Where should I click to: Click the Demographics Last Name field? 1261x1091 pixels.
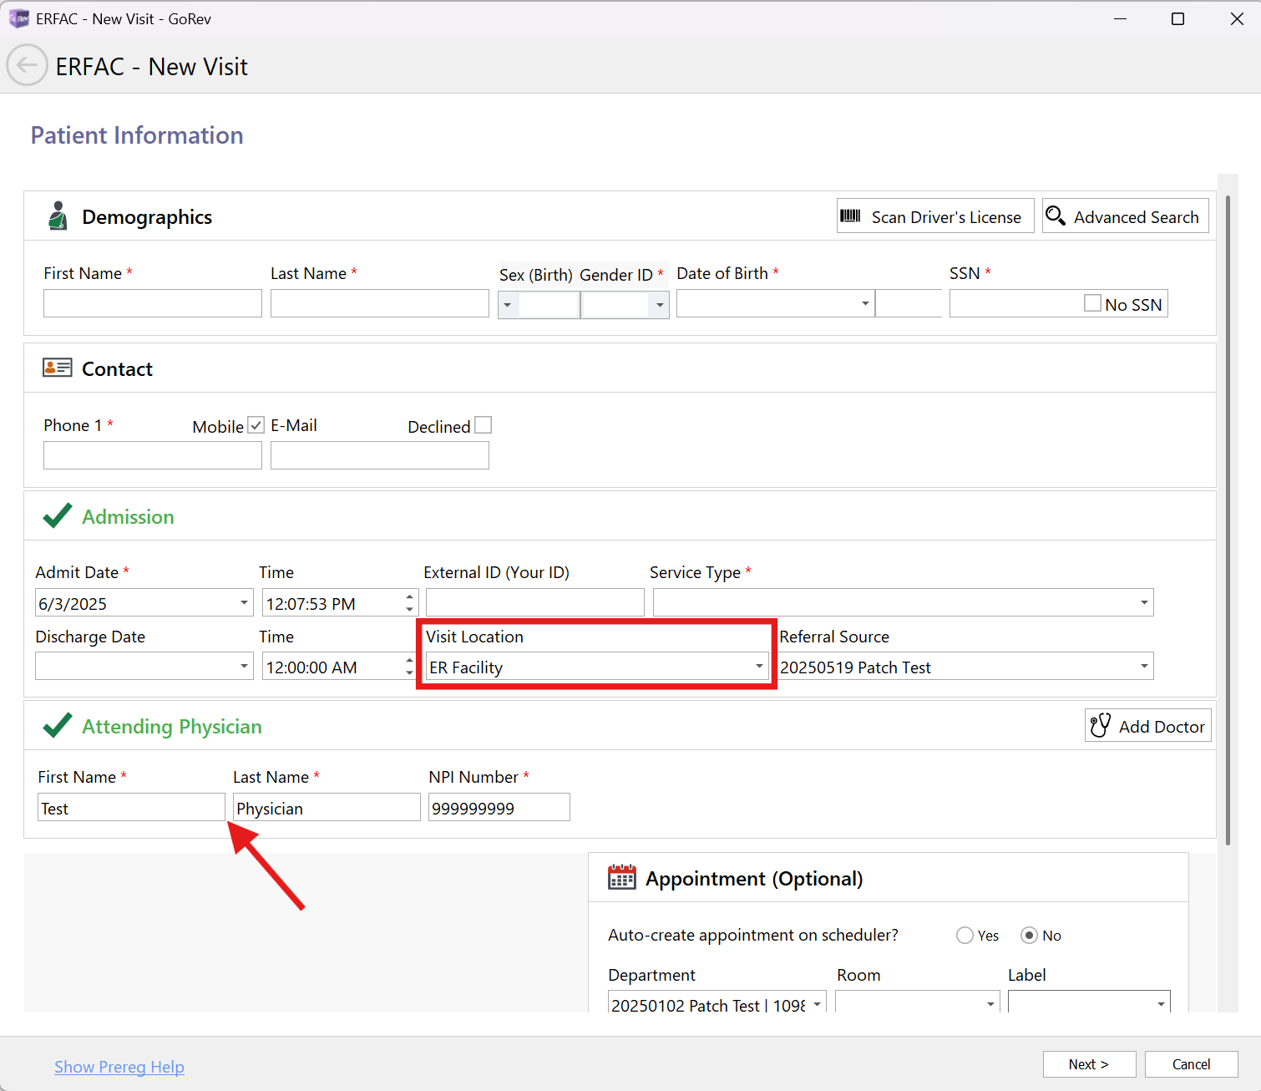(x=380, y=303)
